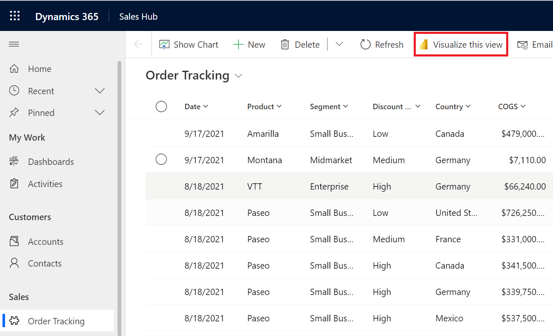The width and height of the screenshot is (553, 336).
Task: Open the Date column sort dropdown
Action: tap(205, 107)
